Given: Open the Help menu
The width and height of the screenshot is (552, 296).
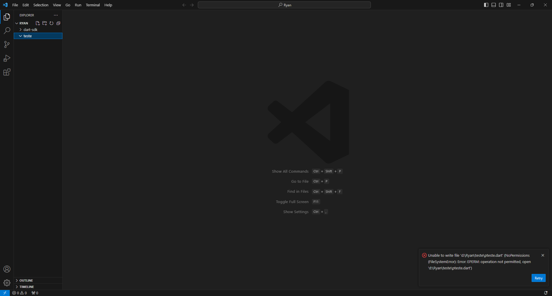Looking at the screenshot, I should coord(108,5).
